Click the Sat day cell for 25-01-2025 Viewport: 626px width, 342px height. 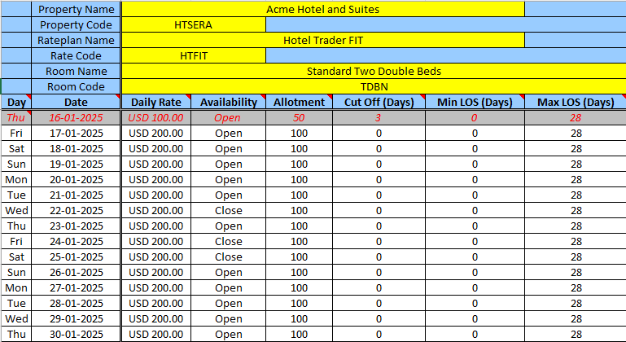tap(16, 256)
